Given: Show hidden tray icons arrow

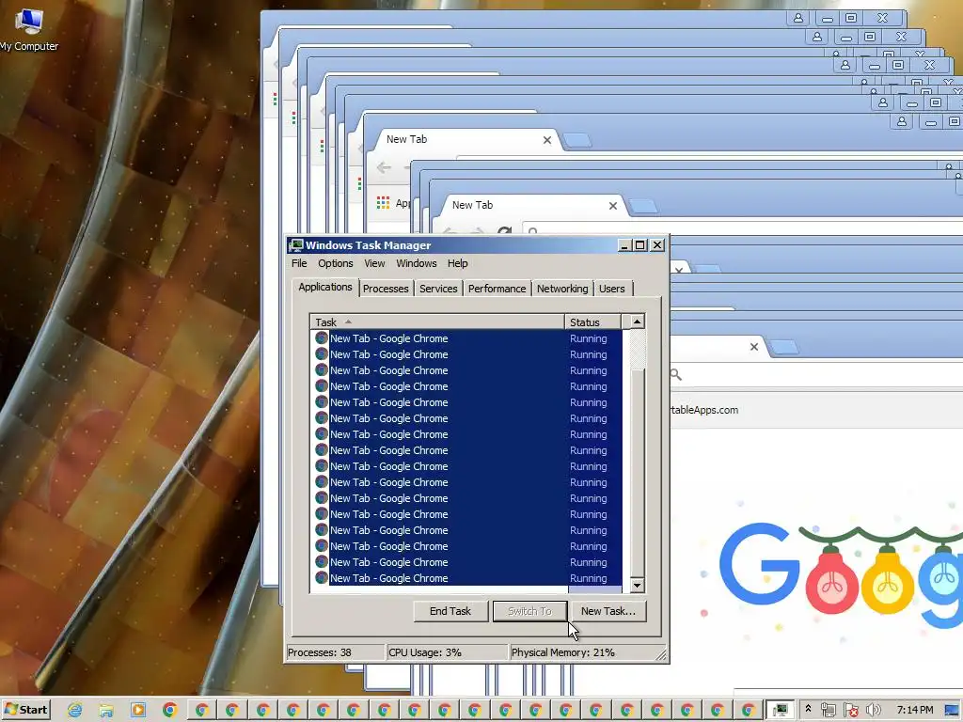Looking at the screenshot, I should [x=808, y=709].
